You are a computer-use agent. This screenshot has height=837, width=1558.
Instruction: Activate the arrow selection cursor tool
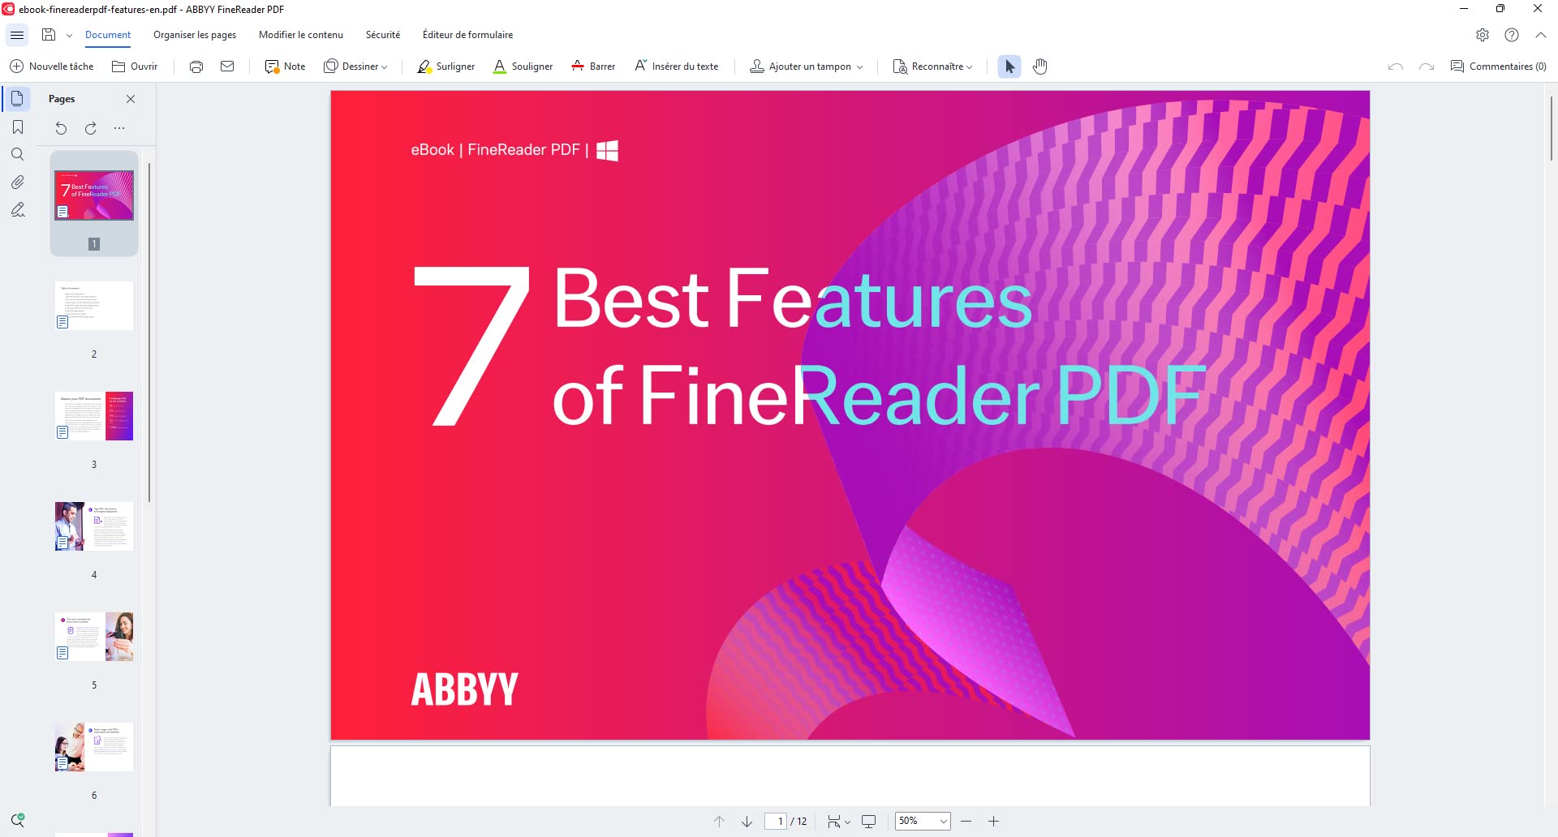1009,67
